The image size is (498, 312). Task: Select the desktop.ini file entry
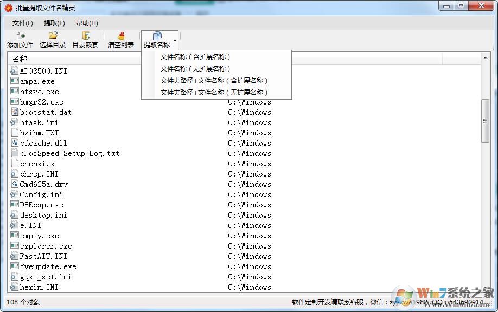(43, 215)
